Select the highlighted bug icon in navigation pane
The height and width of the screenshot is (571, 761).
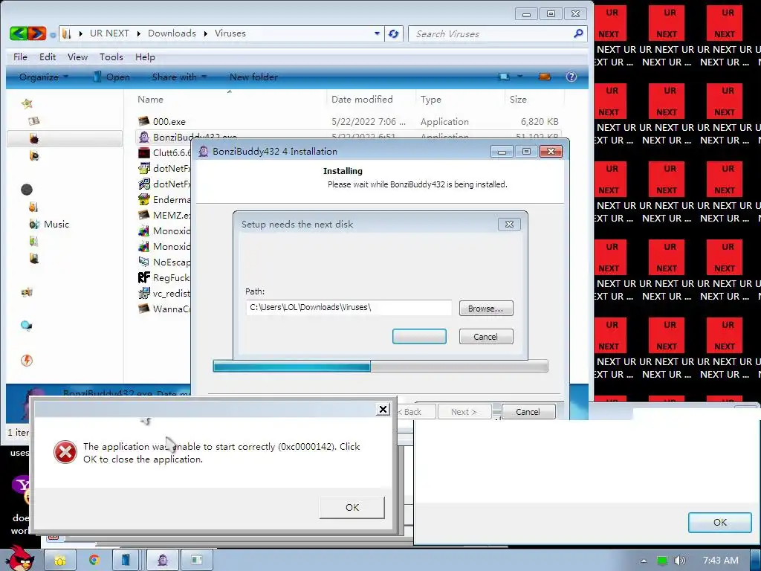(34, 139)
